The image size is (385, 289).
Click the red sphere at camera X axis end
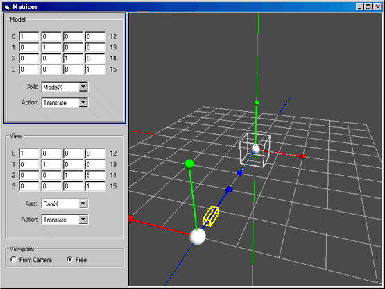pos(130,219)
